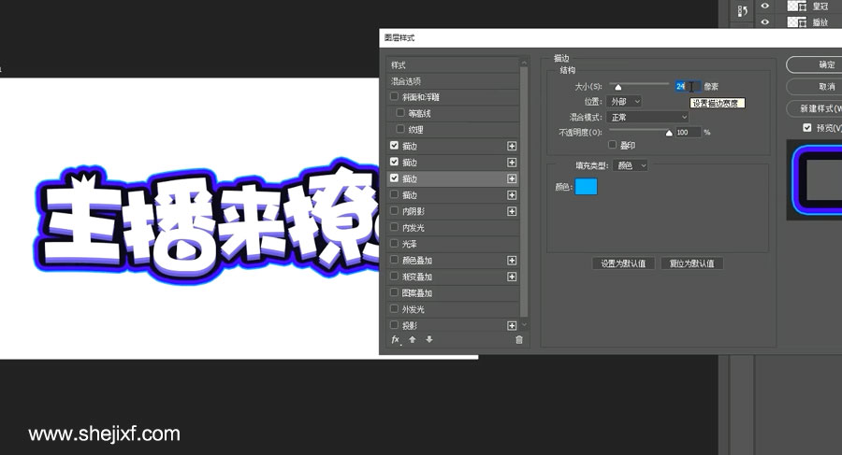
Task: Delete effect using the trash icon
Action: (519, 340)
